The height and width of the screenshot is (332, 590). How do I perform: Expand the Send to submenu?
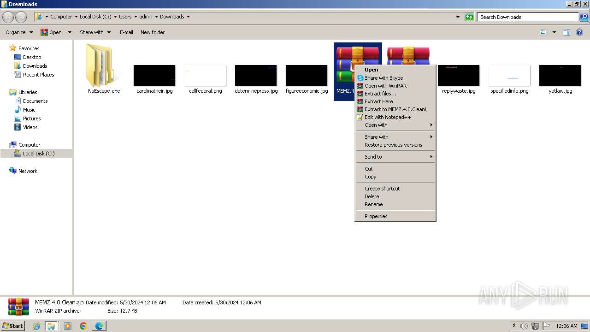395,157
